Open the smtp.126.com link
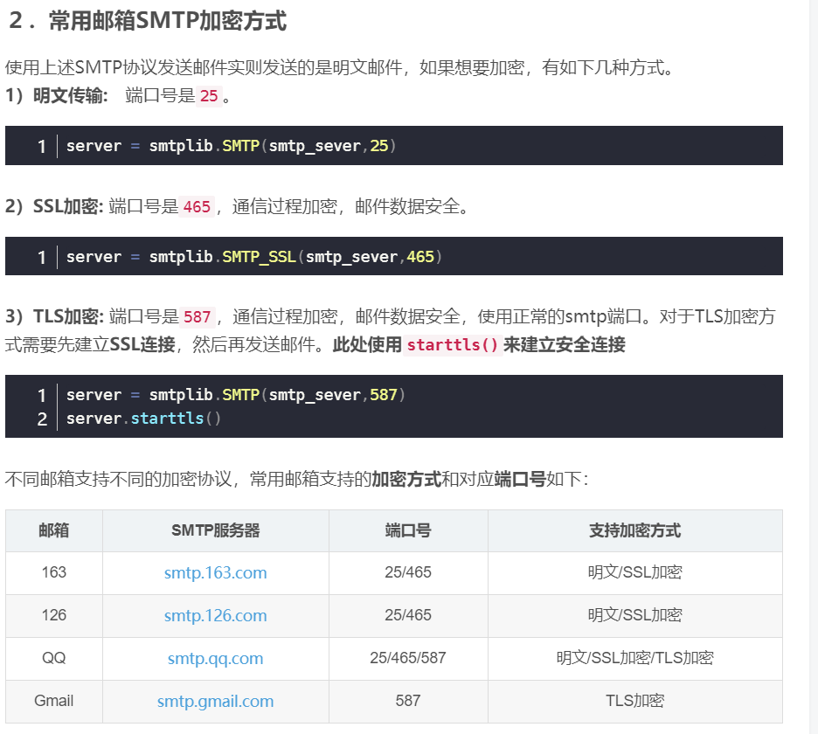Image resolution: width=818 pixels, height=734 pixels. (x=216, y=615)
